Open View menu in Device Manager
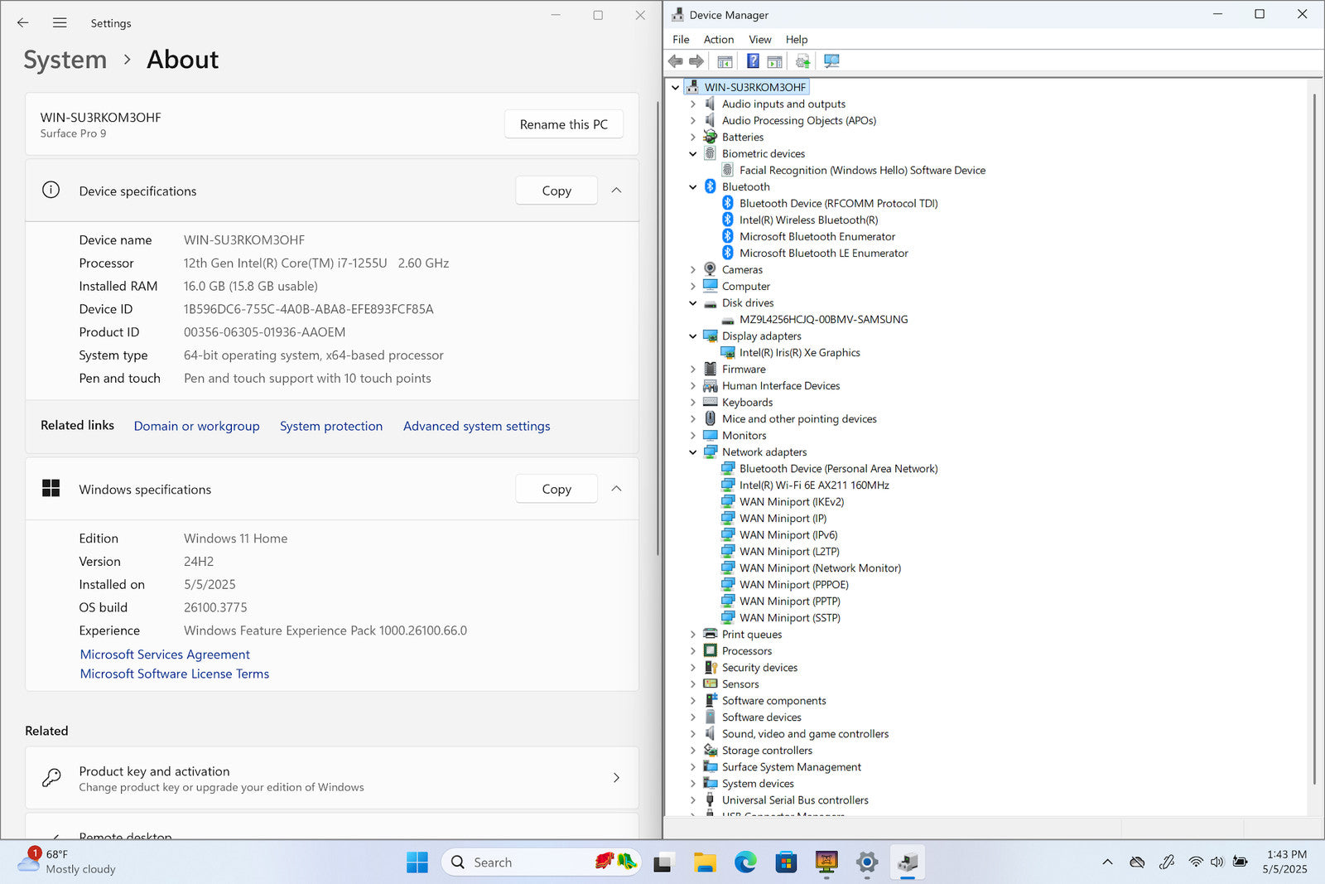Viewport: 1325px width, 884px height. point(760,39)
